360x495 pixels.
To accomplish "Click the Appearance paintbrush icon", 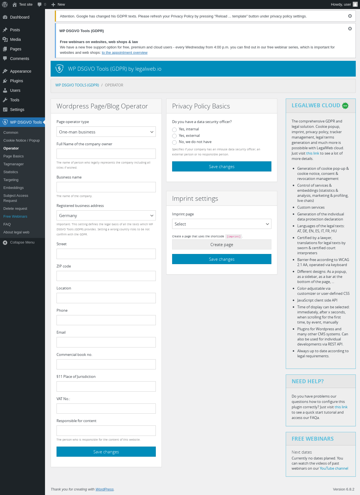I will point(5,71).
